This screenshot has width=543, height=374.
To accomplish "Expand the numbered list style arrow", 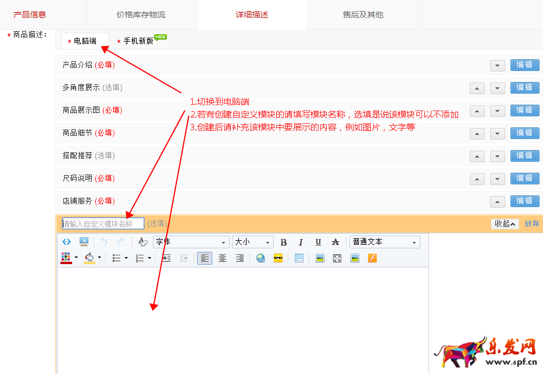I will click(x=149, y=258).
